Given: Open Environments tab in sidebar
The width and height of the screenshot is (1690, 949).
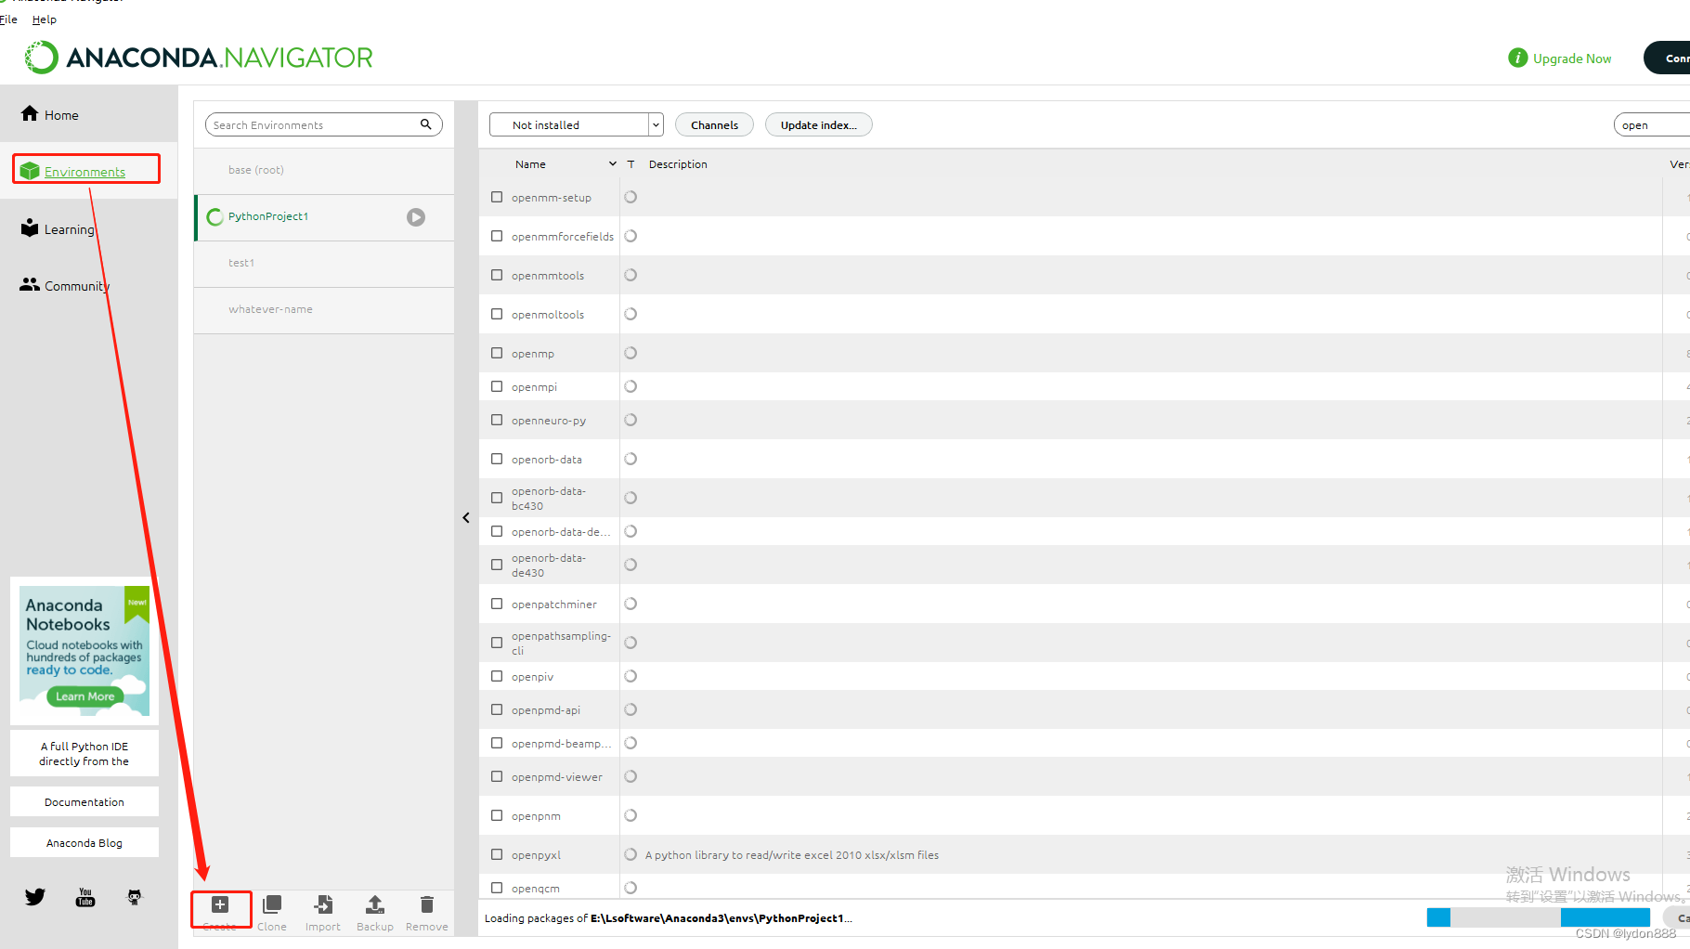Looking at the screenshot, I should click(x=84, y=172).
